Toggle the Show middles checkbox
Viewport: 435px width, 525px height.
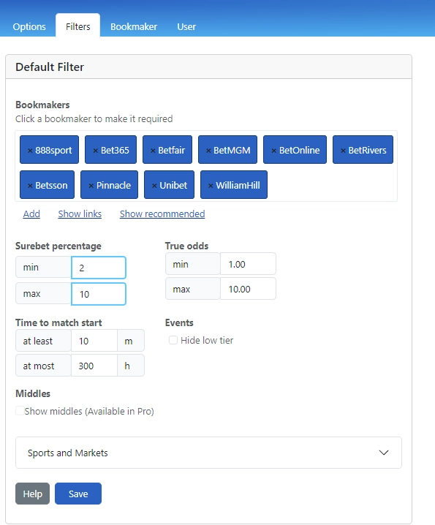20,410
